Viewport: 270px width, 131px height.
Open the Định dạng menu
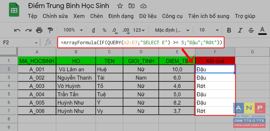121,16
